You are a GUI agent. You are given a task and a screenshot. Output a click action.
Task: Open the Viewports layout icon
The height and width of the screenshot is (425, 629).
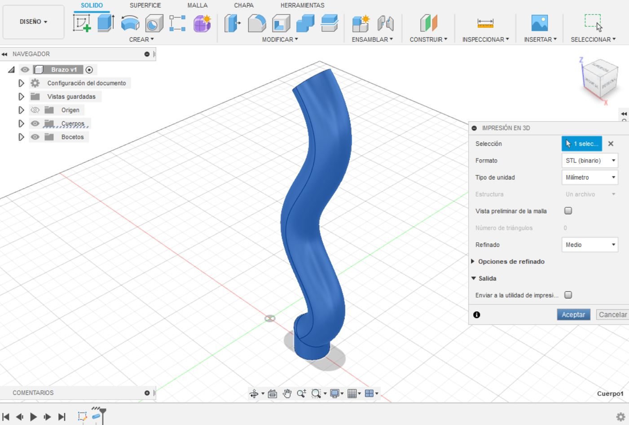click(369, 394)
